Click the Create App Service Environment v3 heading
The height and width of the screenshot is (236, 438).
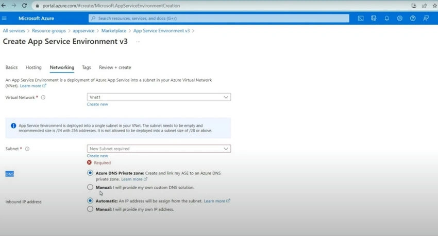click(x=65, y=42)
